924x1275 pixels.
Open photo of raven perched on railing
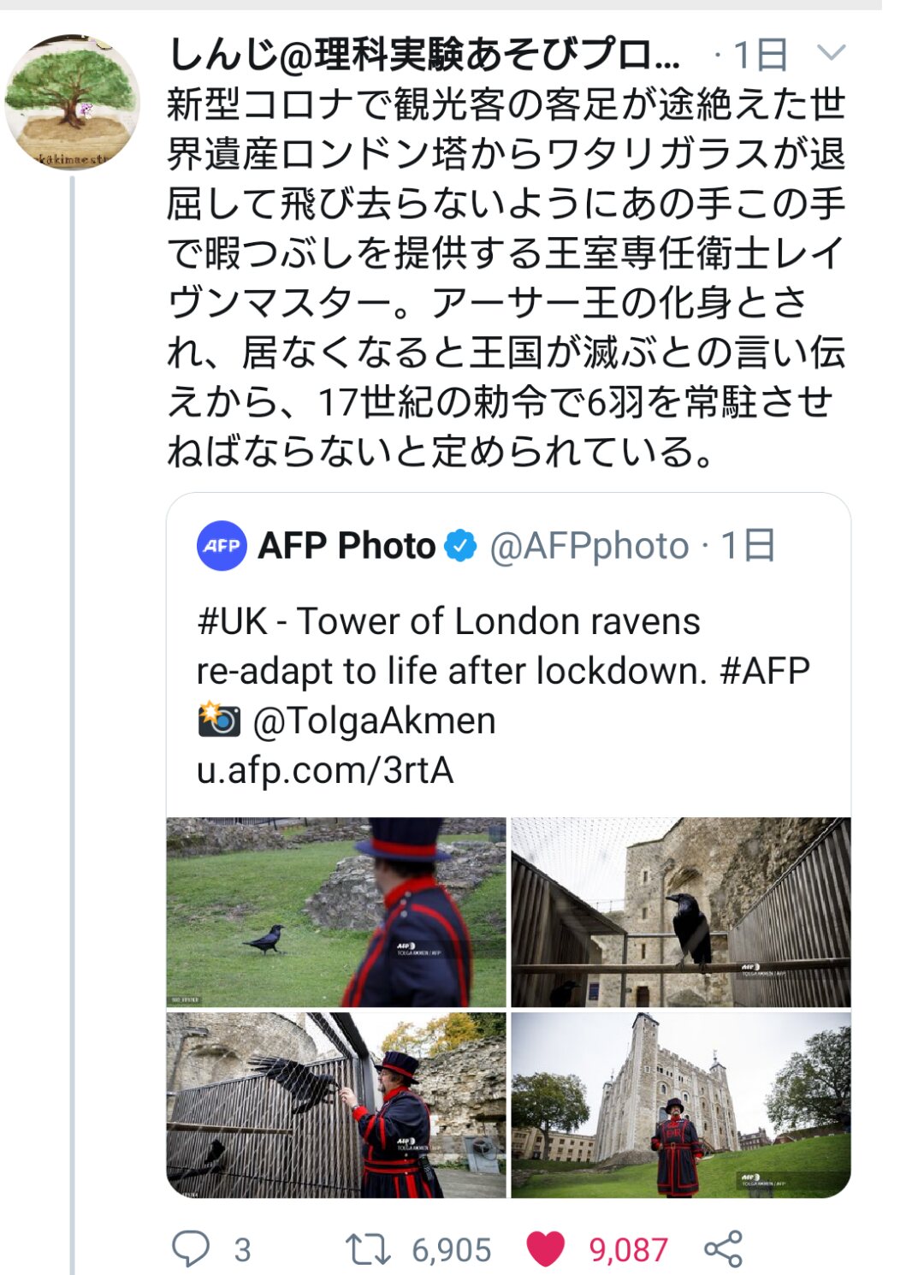coord(681,912)
